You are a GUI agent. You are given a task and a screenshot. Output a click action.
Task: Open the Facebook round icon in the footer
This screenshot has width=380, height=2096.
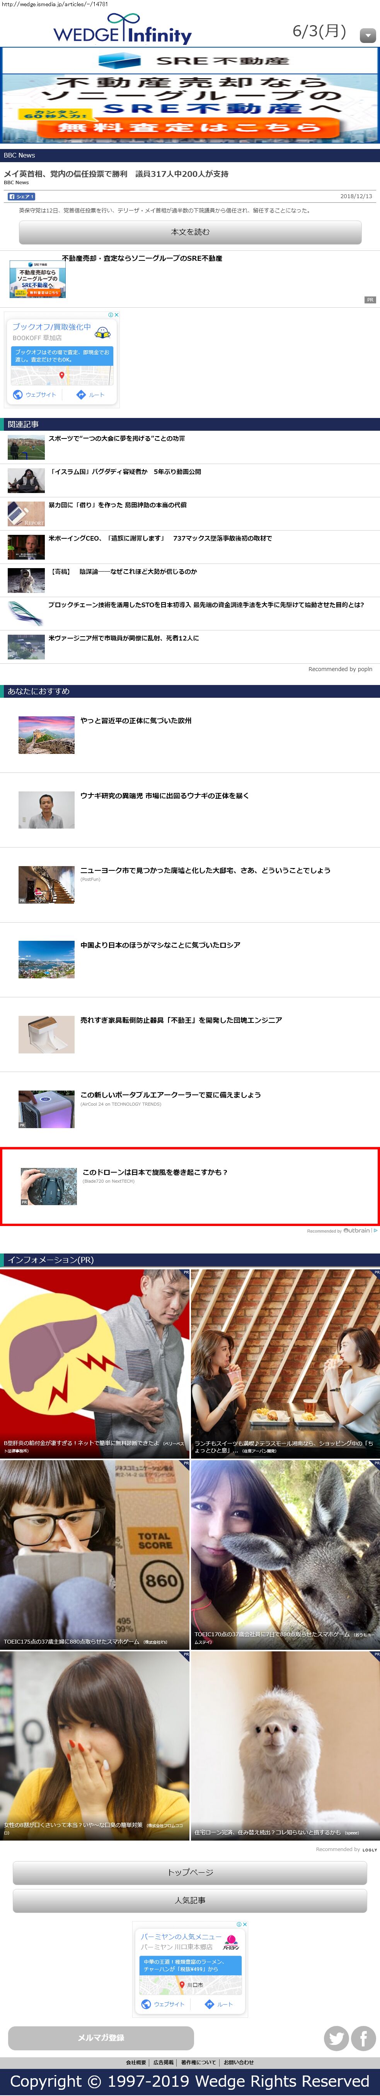363,2038
